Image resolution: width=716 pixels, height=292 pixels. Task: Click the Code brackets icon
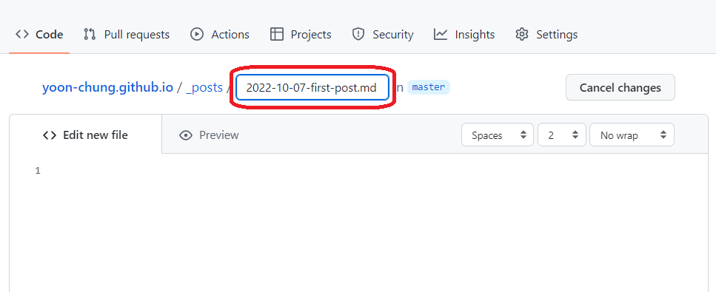[x=22, y=34]
